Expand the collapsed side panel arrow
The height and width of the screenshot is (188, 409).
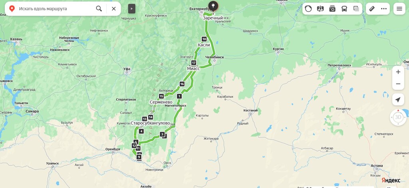(x=132, y=9)
